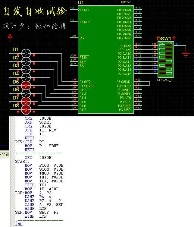Image resolution: width=194 pixels, height=227 pixels.
Task: Click the 'MOV SCON, #50H' code line
Action: point(44,169)
